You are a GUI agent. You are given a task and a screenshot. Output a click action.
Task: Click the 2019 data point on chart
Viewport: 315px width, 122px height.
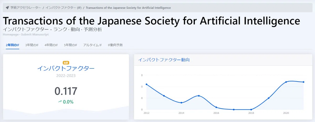point(269,98)
